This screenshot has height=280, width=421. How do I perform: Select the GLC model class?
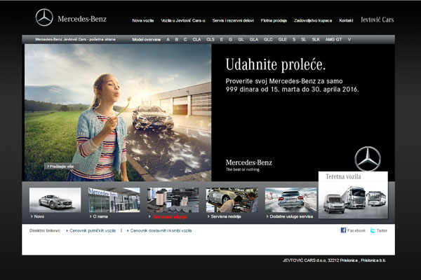pos(268,40)
